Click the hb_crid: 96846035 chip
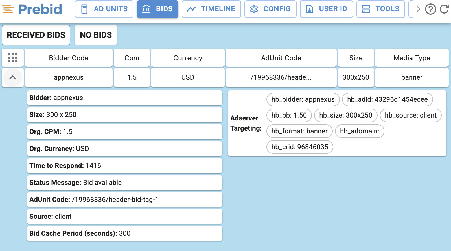The width and height of the screenshot is (451, 251). tap(300, 147)
